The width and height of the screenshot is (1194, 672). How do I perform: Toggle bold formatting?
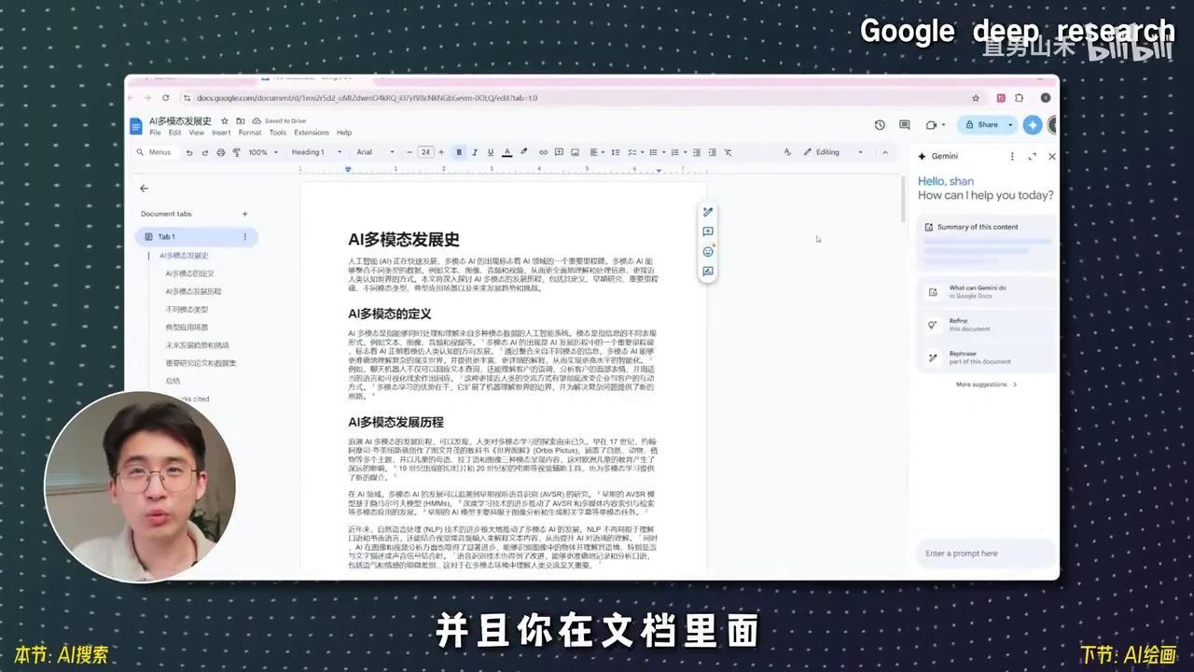459,152
